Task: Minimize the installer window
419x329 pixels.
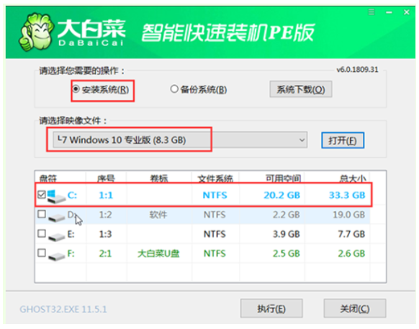Action: [x=389, y=12]
